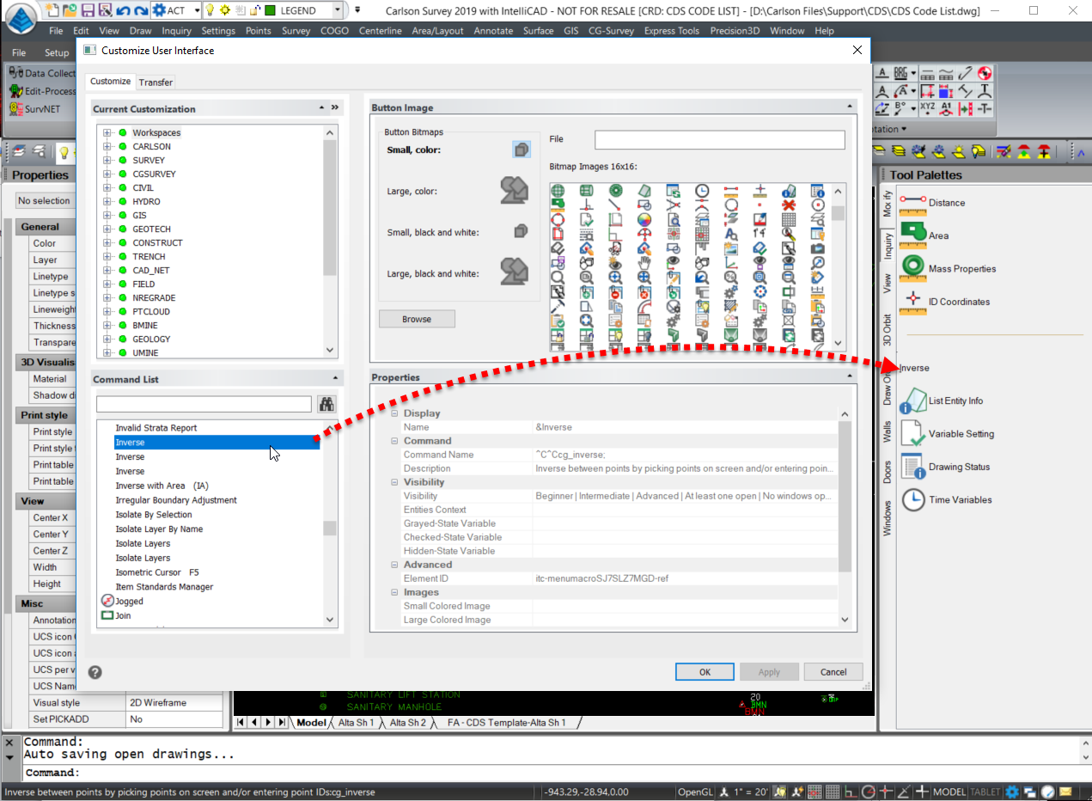Expand the SURVEY tree node

point(107,160)
